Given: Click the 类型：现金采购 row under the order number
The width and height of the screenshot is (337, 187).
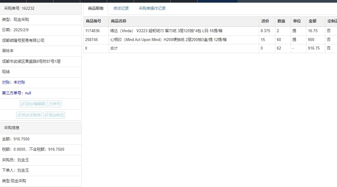Looking at the screenshot, I should coord(41,20).
